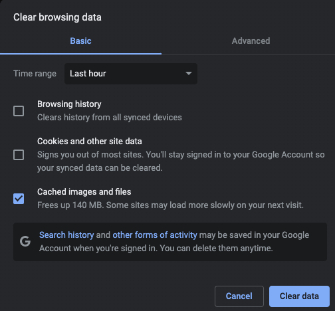Click the Cookies and other site data label
This screenshot has width=335, height=311.
click(90, 142)
